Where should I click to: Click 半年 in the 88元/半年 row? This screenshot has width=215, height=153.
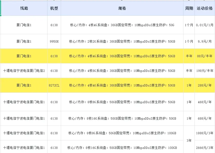coord(189,56)
